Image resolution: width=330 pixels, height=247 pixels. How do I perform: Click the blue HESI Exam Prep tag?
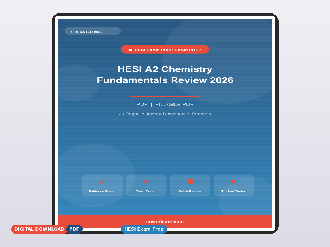pos(144,229)
